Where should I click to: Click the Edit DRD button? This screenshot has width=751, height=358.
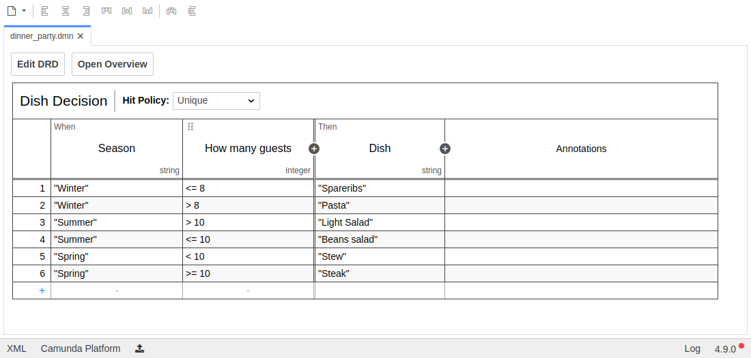(38, 64)
